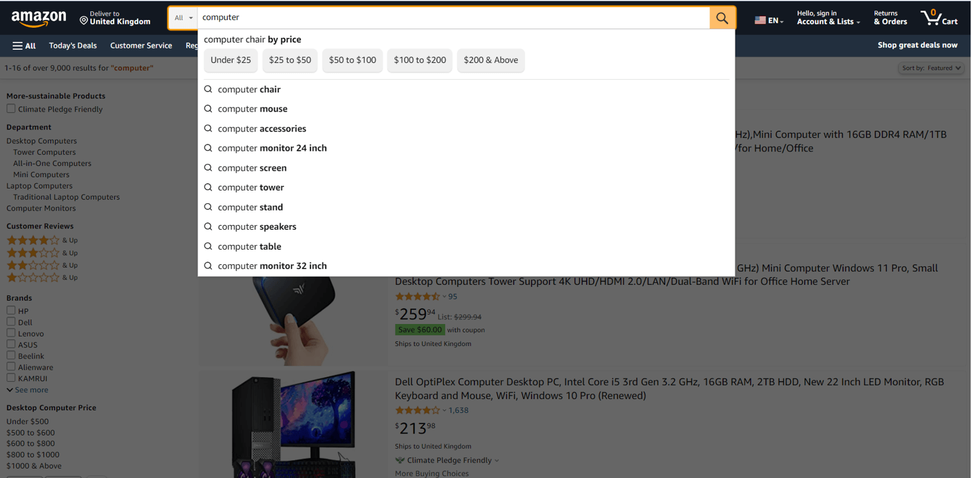This screenshot has width=972, height=478.
Task: Choose the computer mouse suggestion
Action: (x=252, y=109)
